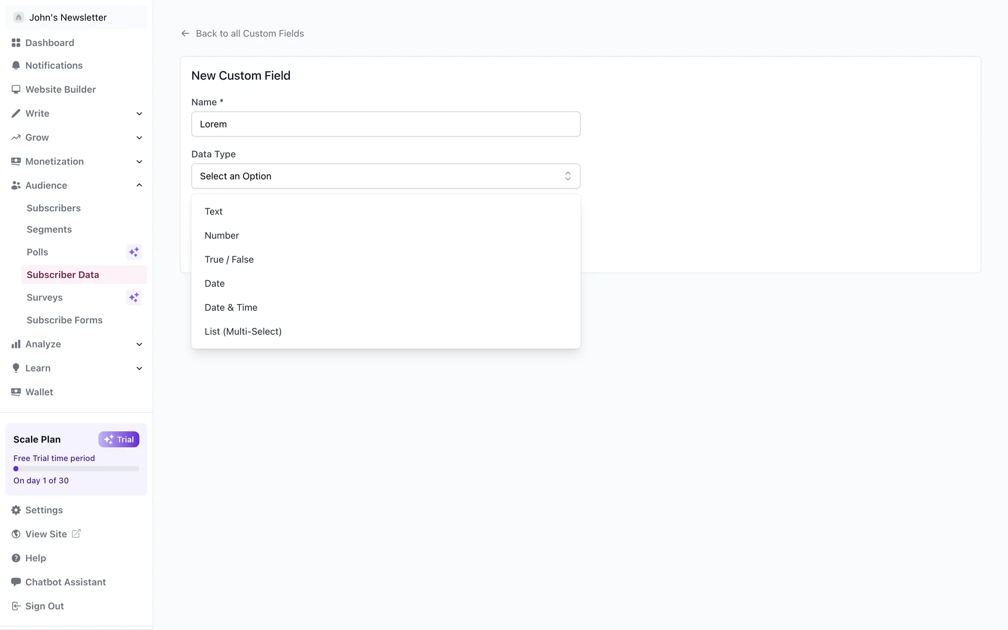The height and width of the screenshot is (630, 1008).
Task: Click the Website Builder monitor icon
Action: point(16,89)
